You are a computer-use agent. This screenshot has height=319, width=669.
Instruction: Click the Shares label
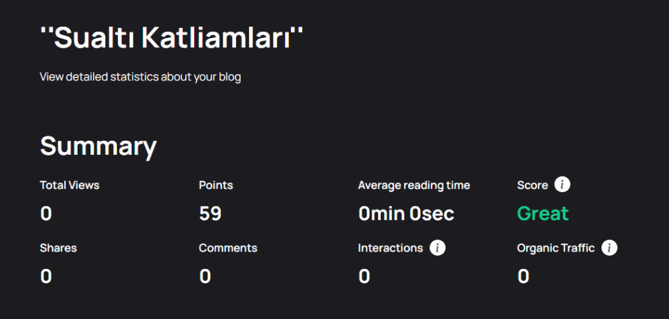pos(58,248)
